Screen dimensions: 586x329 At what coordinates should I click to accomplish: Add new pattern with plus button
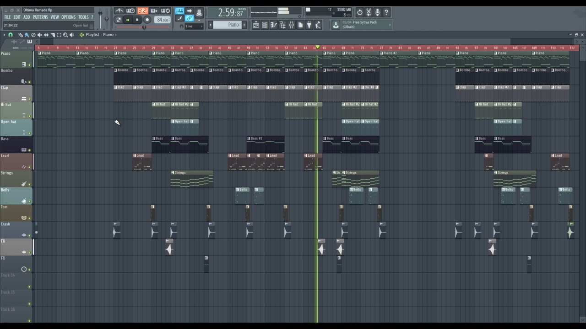point(244,25)
